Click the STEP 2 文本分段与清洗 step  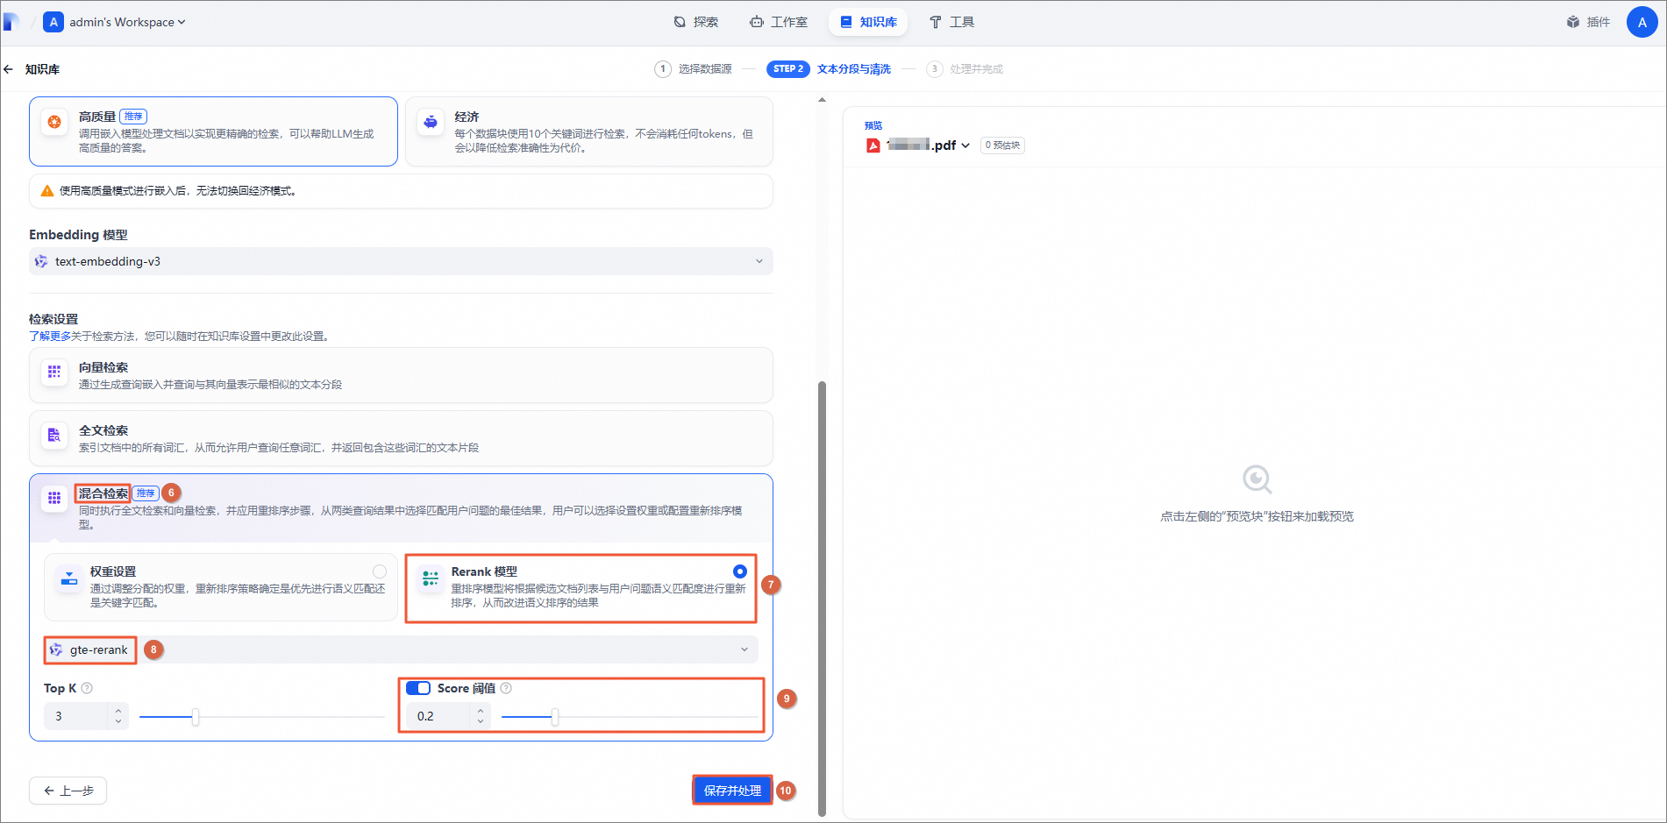tap(829, 69)
